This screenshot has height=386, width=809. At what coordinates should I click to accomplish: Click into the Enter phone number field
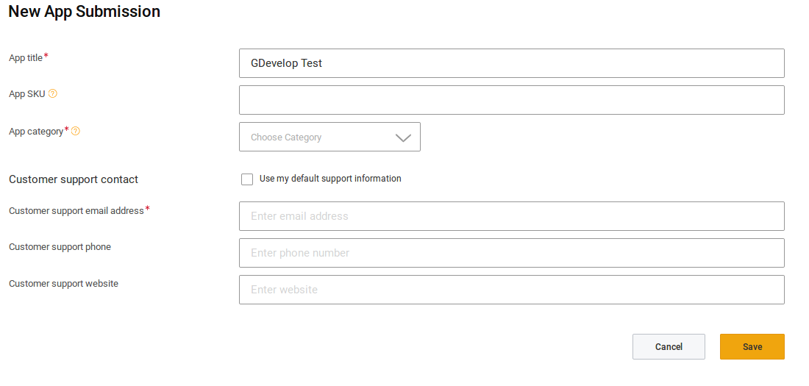(511, 253)
